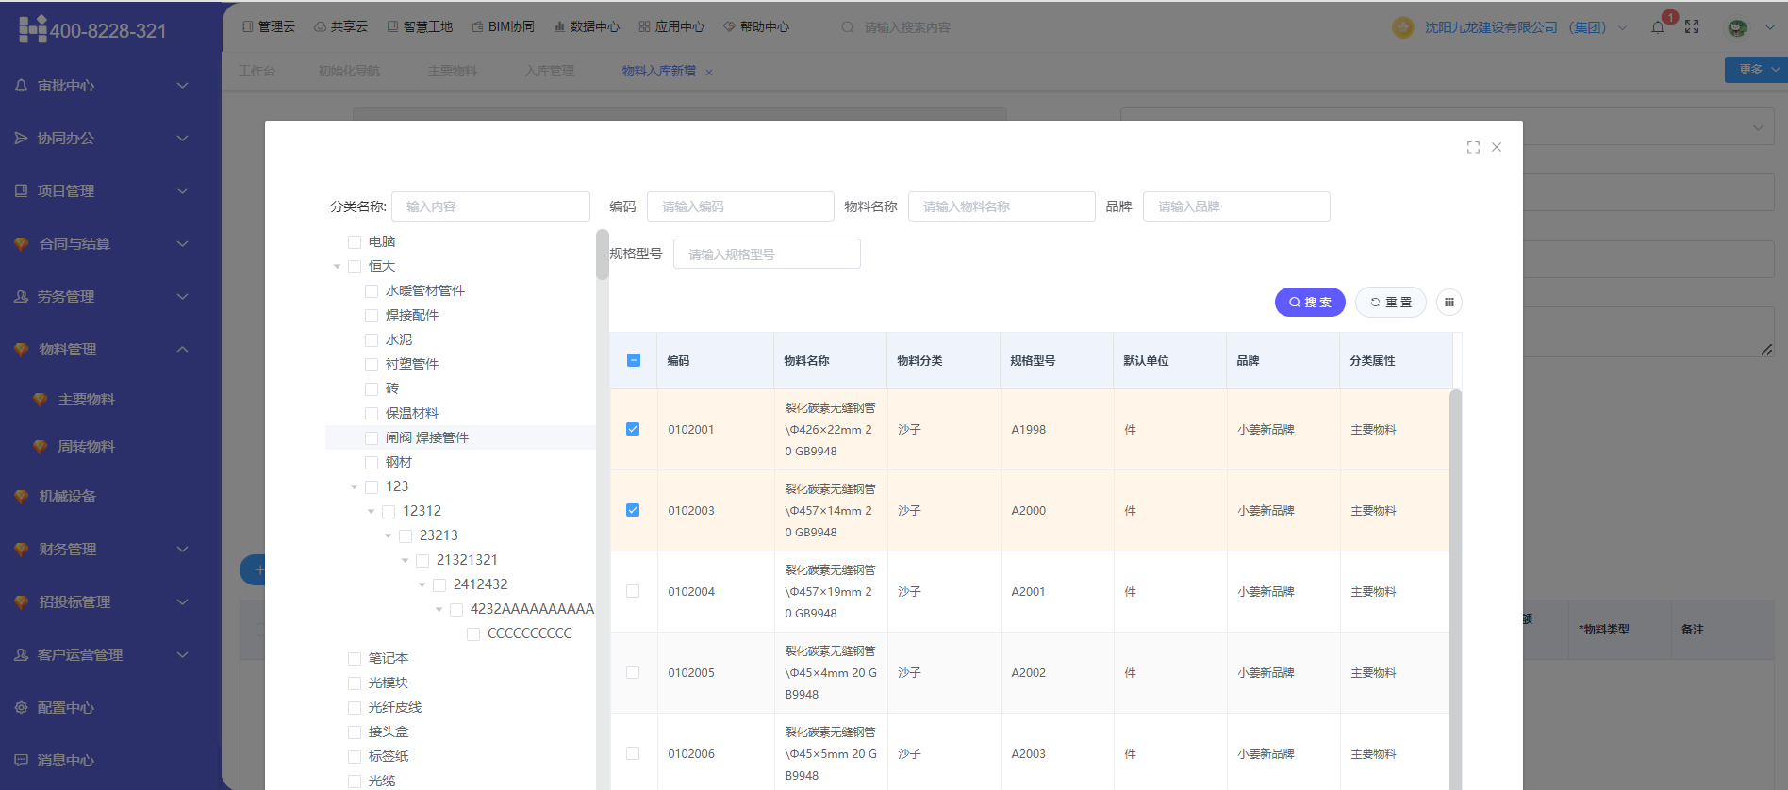
Task: Collapse the 123 tree node
Action: (x=354, y=487)
